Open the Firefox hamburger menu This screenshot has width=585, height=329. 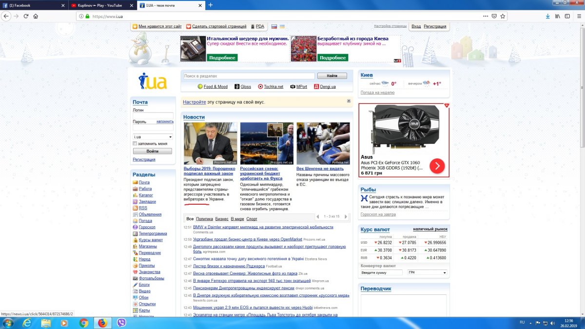[578, 16]
